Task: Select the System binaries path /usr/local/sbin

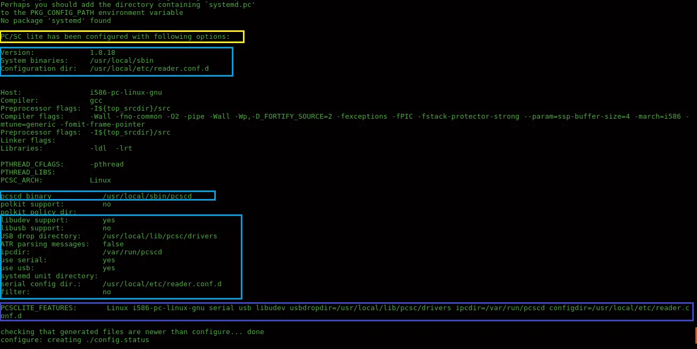Action: pyautogui.click(x=122, y=61)
